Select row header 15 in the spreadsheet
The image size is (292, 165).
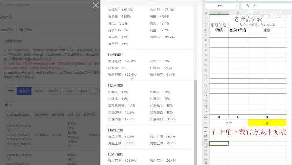[x=206, y=91]
